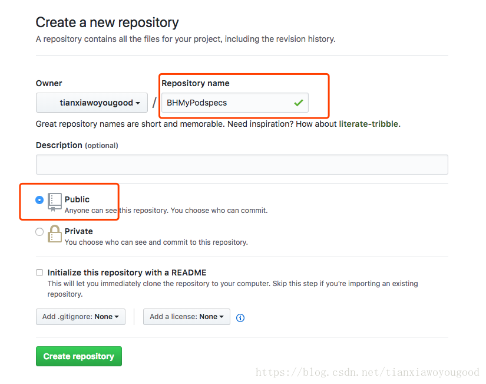This screenshot has height=384, width=486.
Task: Click the Create repository button
Action: pos(79,356)
